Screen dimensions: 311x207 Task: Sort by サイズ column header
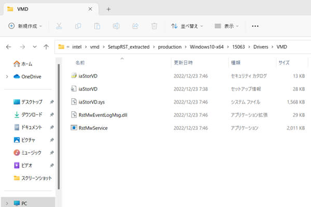tap(284, 63)
